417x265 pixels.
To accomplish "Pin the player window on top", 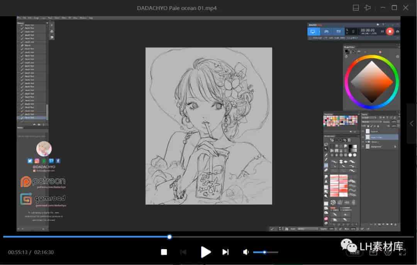I will point(368,8).
